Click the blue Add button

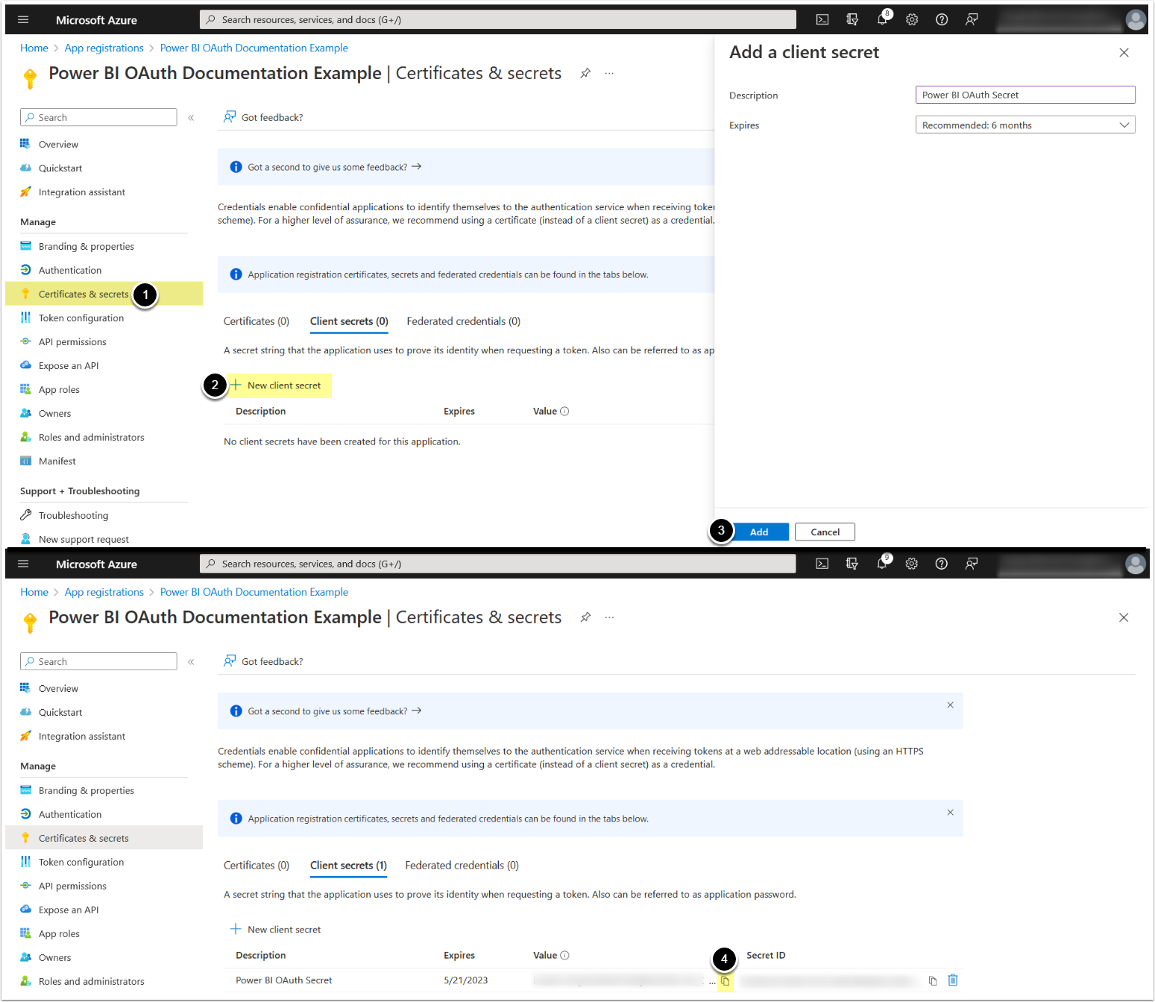pyautogui.click(x=759, y=532)
